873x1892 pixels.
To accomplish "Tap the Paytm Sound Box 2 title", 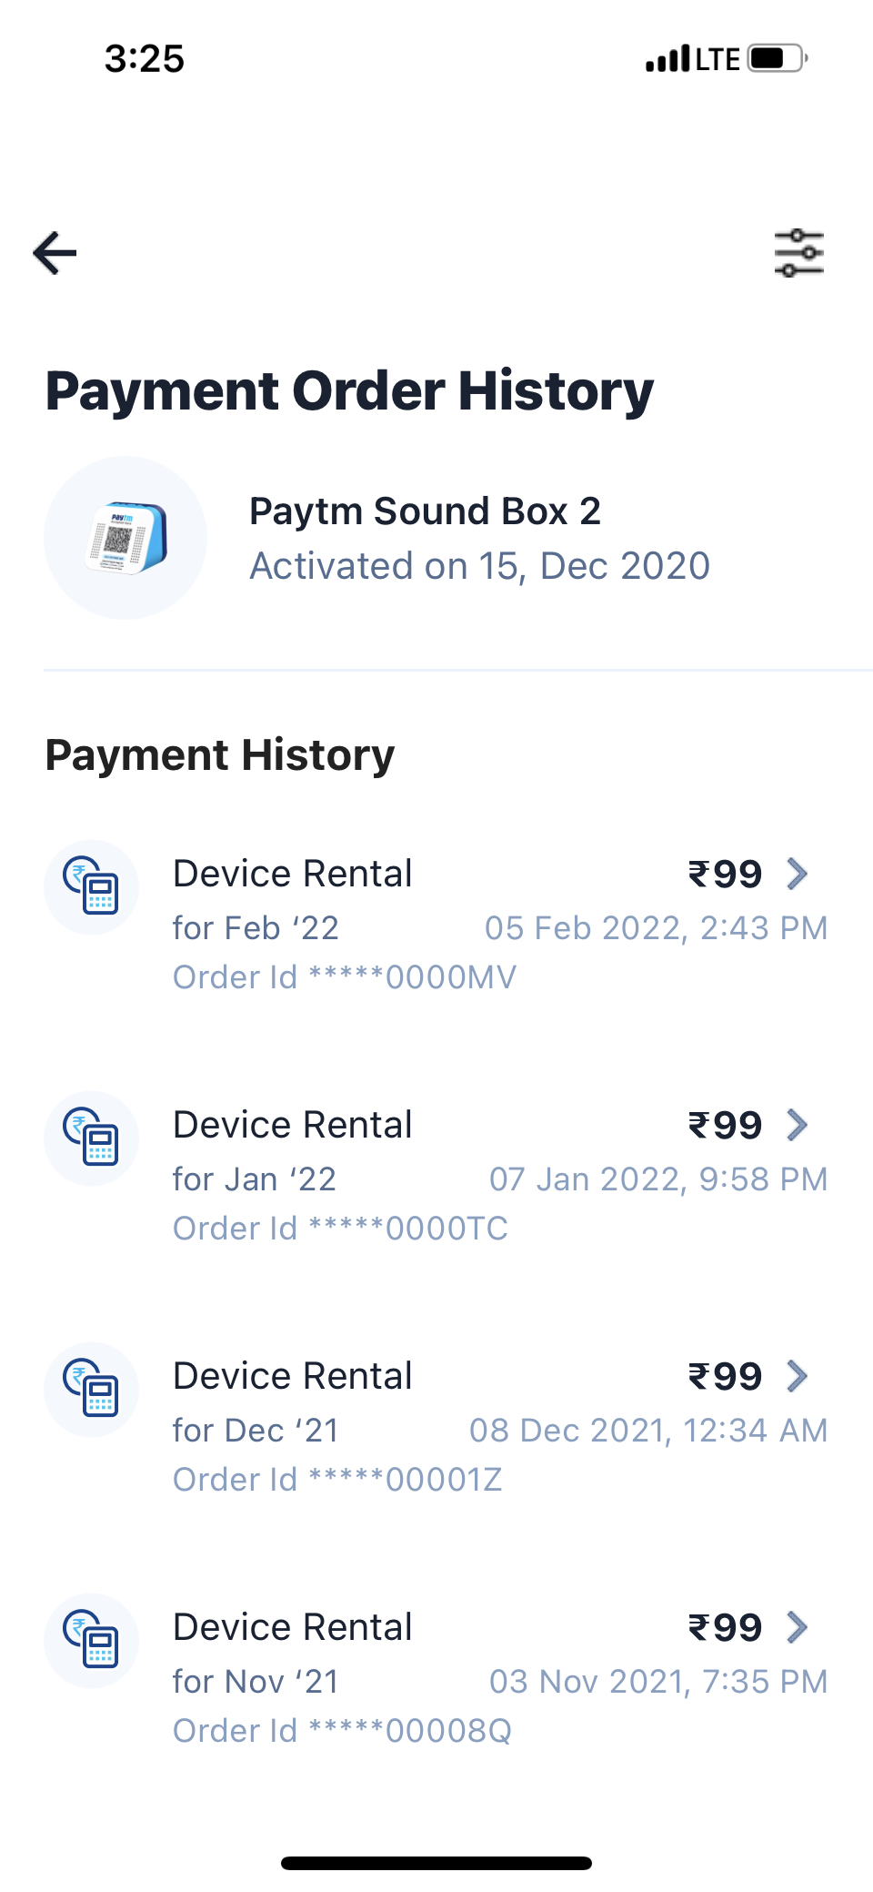I will click(x=425, y=511).
